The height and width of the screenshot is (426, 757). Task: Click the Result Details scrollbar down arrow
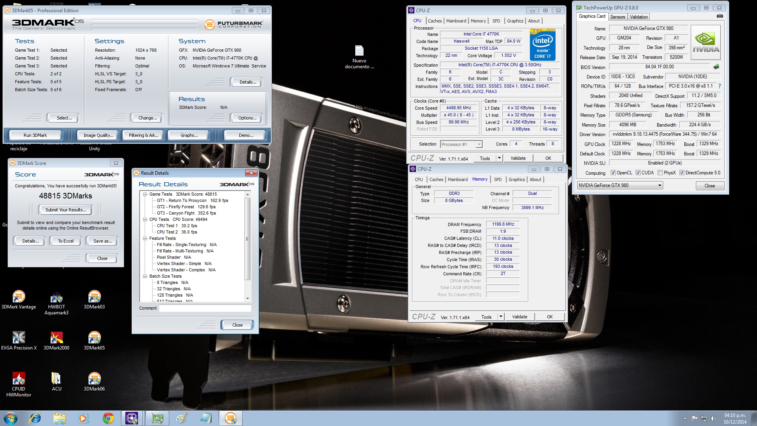[x=248, y=299]
